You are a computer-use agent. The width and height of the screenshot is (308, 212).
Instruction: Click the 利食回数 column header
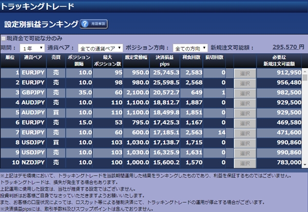(191, 61)
